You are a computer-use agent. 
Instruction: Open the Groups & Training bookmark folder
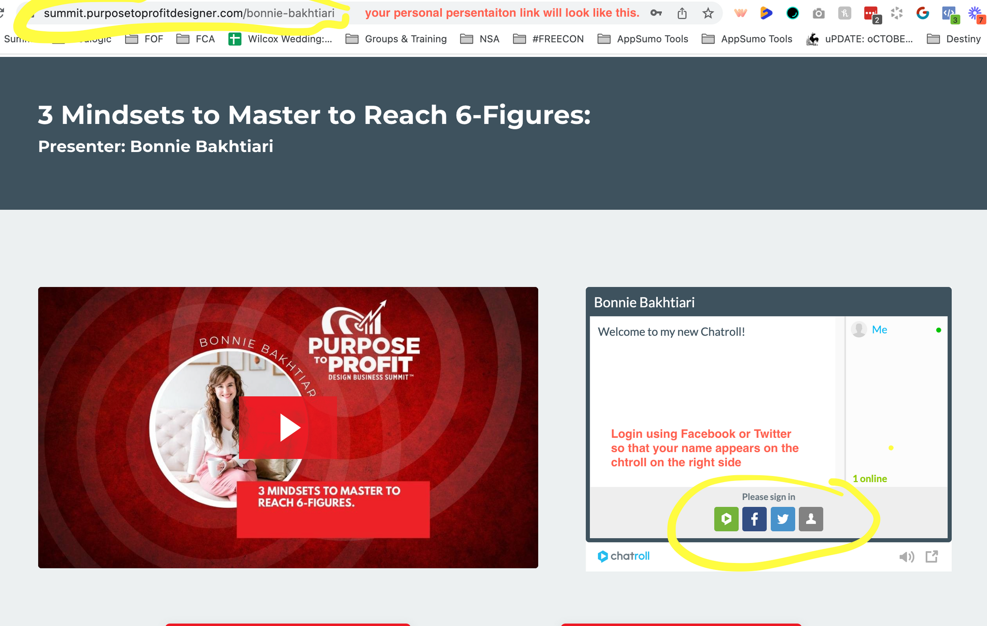396,39
